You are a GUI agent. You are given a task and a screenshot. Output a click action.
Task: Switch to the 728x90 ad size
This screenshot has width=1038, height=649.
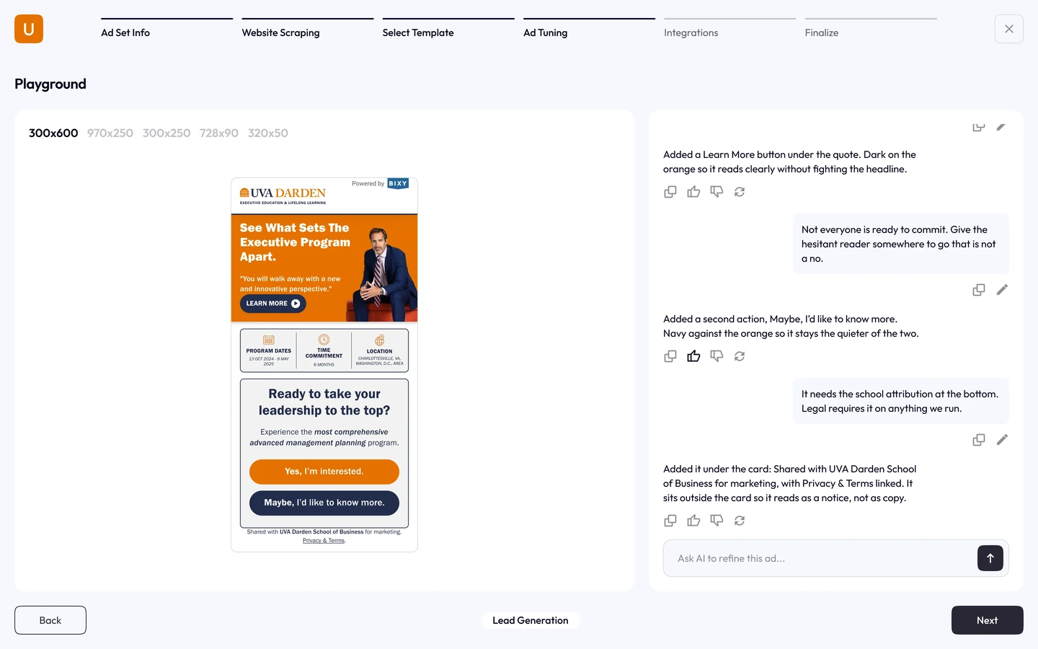point(219,133)
